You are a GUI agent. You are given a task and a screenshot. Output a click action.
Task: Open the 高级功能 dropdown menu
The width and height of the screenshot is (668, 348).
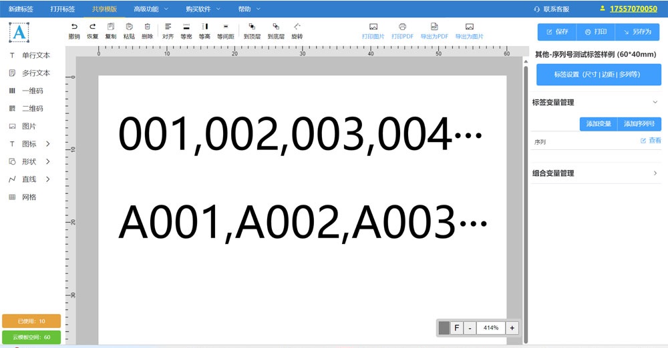coord(150,9)
